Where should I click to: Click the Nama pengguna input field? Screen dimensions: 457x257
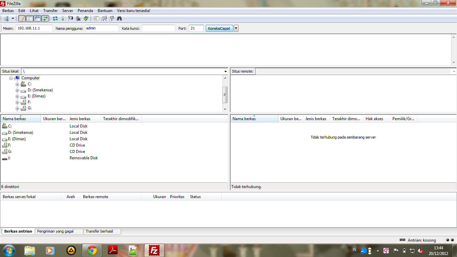tap(102, 28)
